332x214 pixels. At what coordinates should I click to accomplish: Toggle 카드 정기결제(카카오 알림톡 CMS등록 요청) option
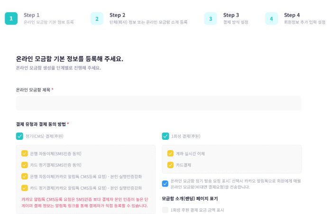(25, 188)
